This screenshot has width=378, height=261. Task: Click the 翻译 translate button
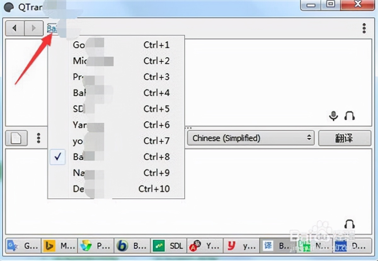click(x=345, y=138)
